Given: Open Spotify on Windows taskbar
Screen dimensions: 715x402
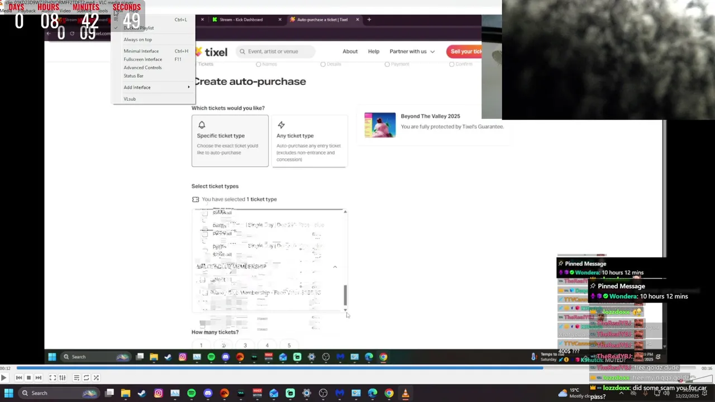Looking at the screenshot, I should point(192,393).
